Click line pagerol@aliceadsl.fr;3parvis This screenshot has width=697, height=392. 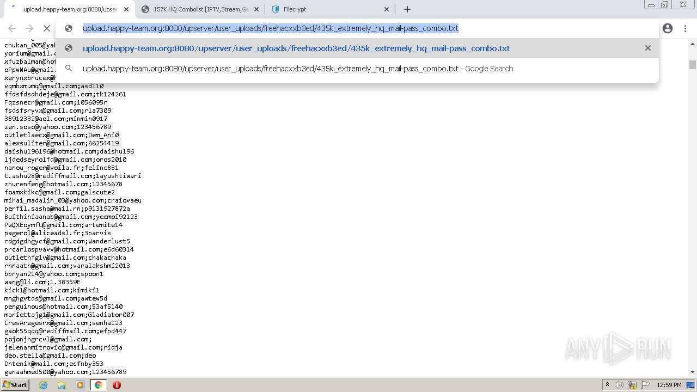click(58, 233)
